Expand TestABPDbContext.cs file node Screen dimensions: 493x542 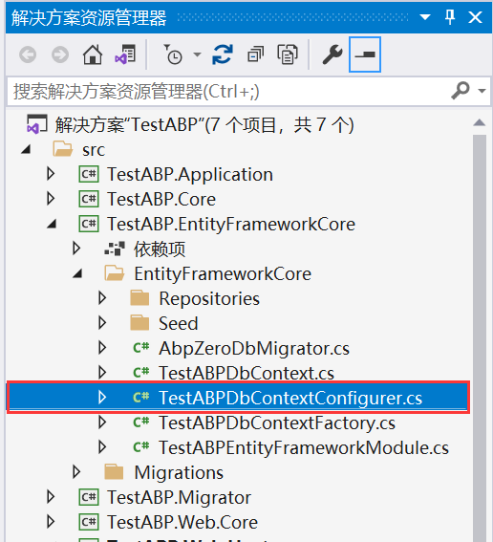[102, 373]
